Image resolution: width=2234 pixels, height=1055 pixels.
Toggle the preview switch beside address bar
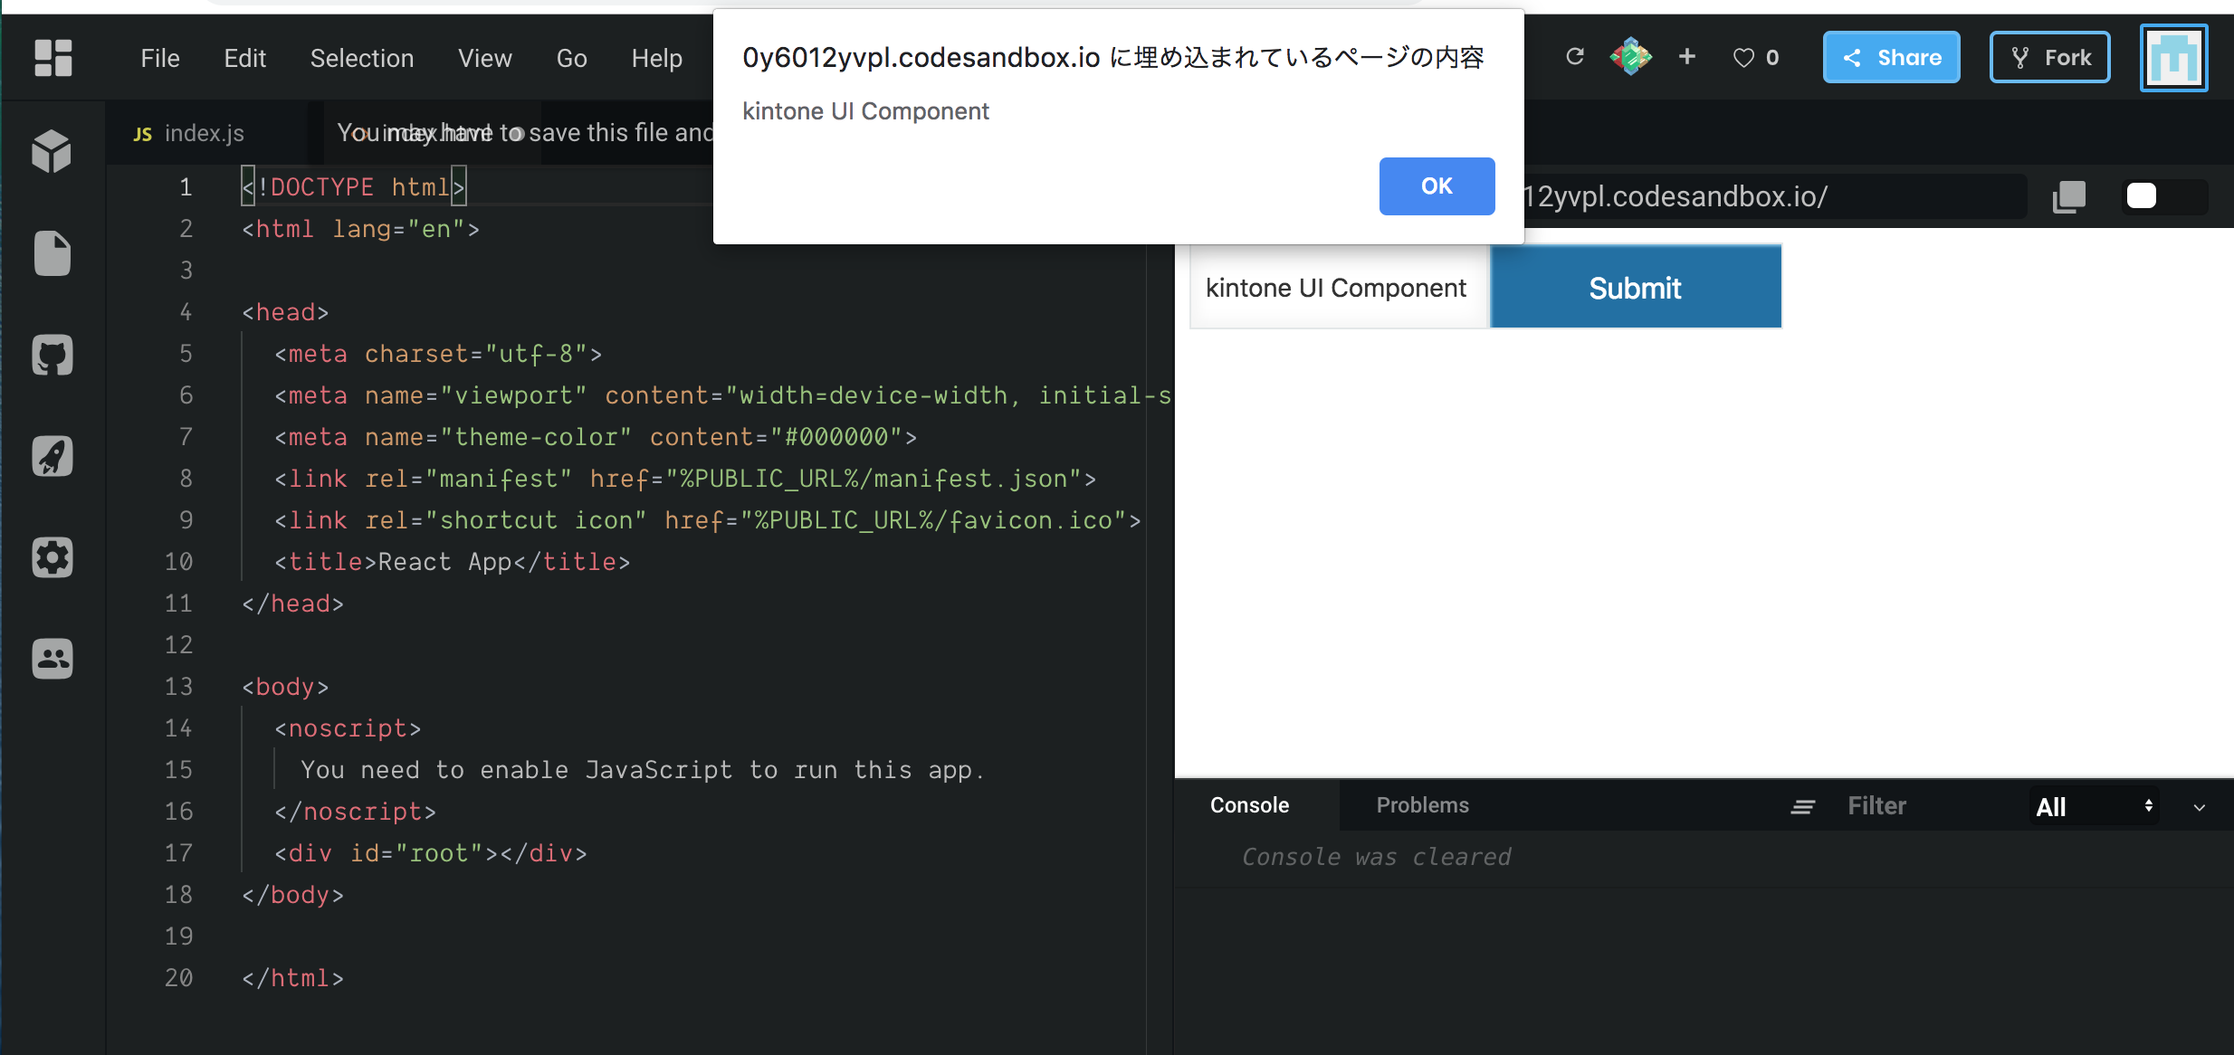click(x=2164, y=196)
